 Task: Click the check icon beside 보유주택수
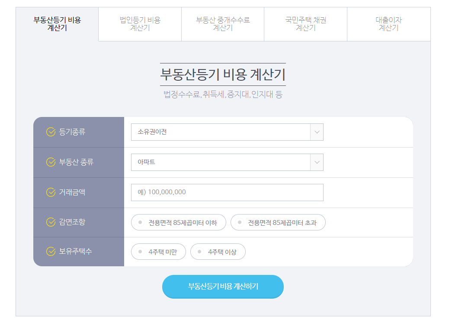[x=51, y=252]
